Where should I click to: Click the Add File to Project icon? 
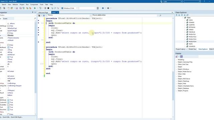click(x=27, y=8)
